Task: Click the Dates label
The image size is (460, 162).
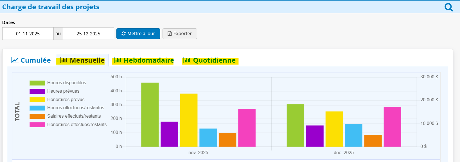Action: pyautogui.click(x=9, y=22)
